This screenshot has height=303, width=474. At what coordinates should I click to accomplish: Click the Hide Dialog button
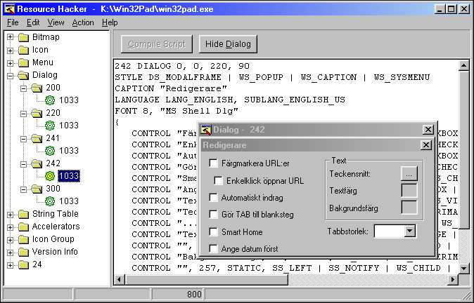pos(228,44)
